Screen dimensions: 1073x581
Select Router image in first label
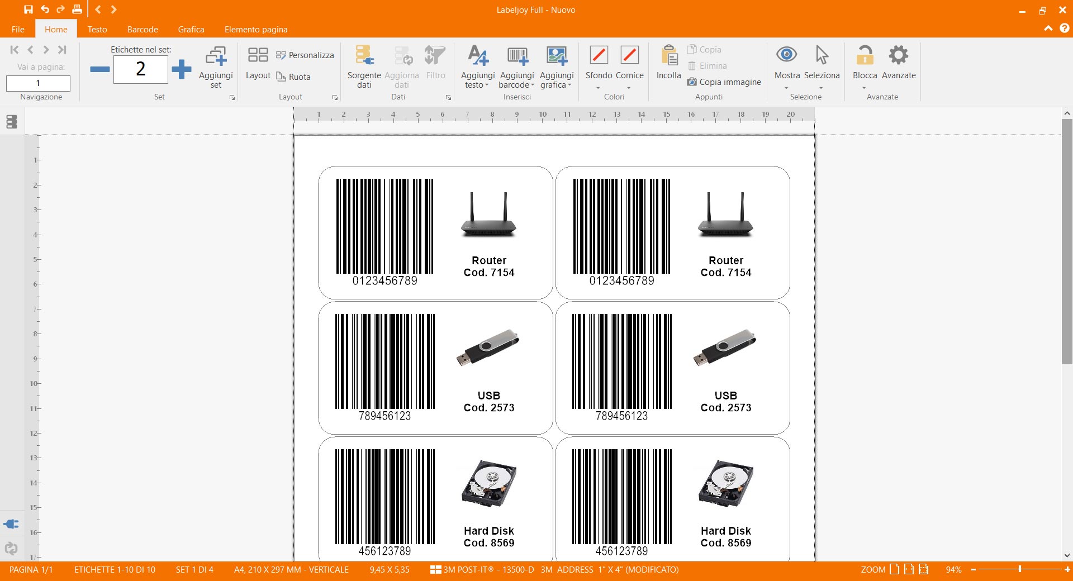488,215
